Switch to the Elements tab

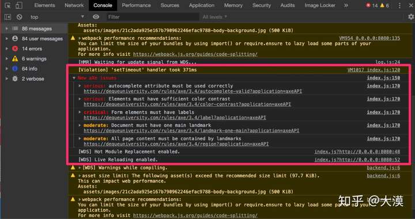(44, 5)
